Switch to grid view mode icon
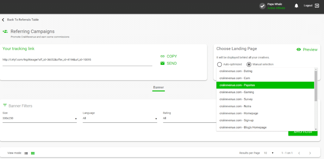Screen dimensions: 324x159 [33, 153]
